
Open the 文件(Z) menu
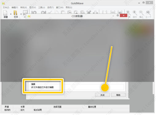point(6,7)
